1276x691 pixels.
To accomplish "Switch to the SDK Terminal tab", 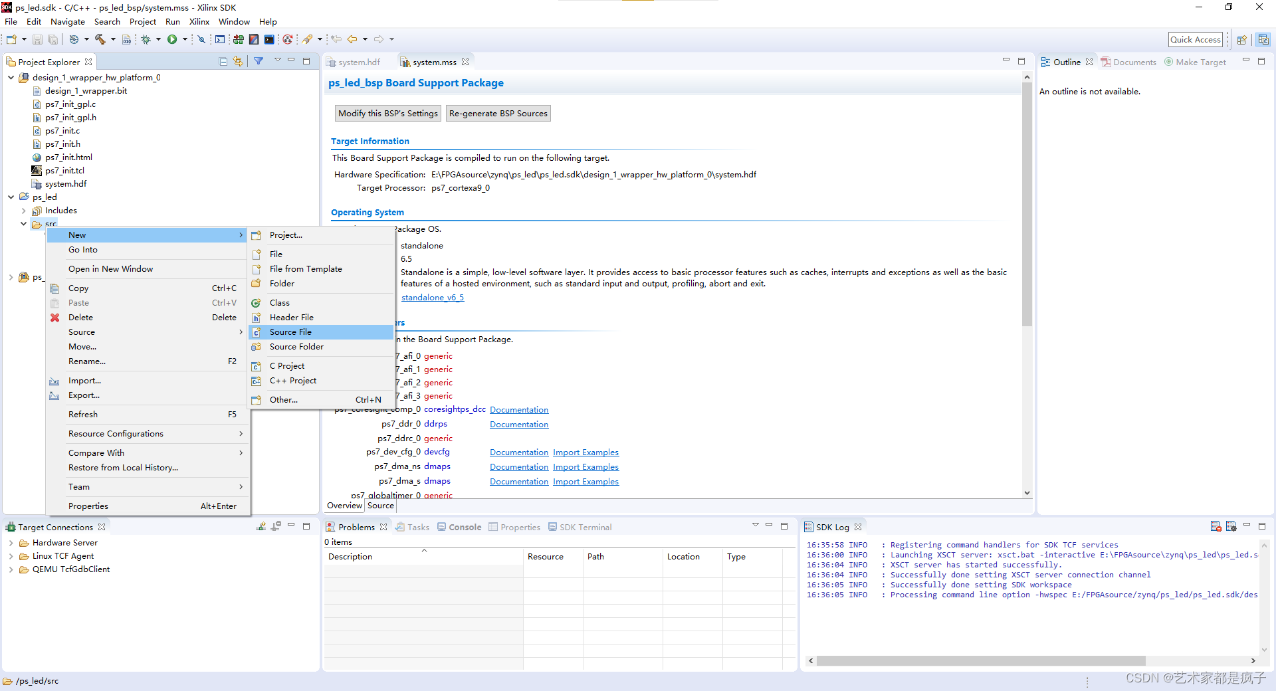I will point(580,527).
